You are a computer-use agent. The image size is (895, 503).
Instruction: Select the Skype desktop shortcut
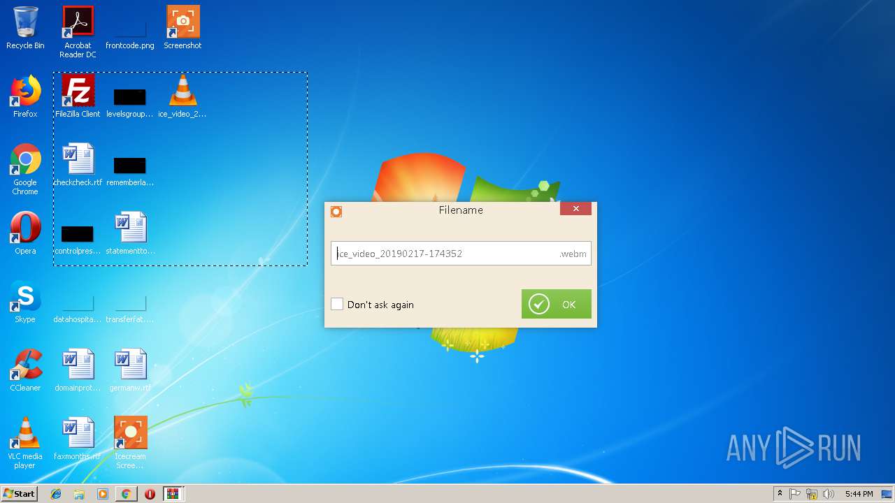tap(25, 302)
